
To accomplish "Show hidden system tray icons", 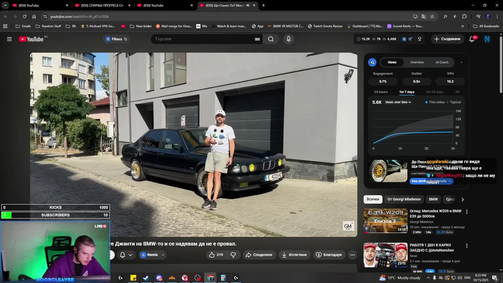I will [428, 278].
